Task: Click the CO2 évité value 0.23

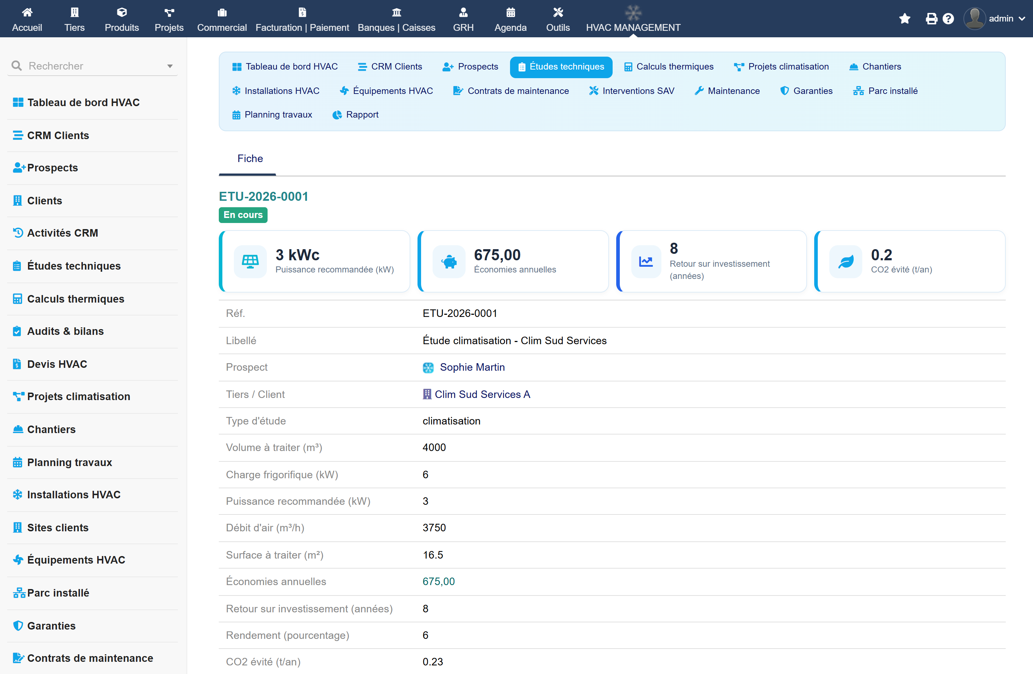Action: pos(433,662)
